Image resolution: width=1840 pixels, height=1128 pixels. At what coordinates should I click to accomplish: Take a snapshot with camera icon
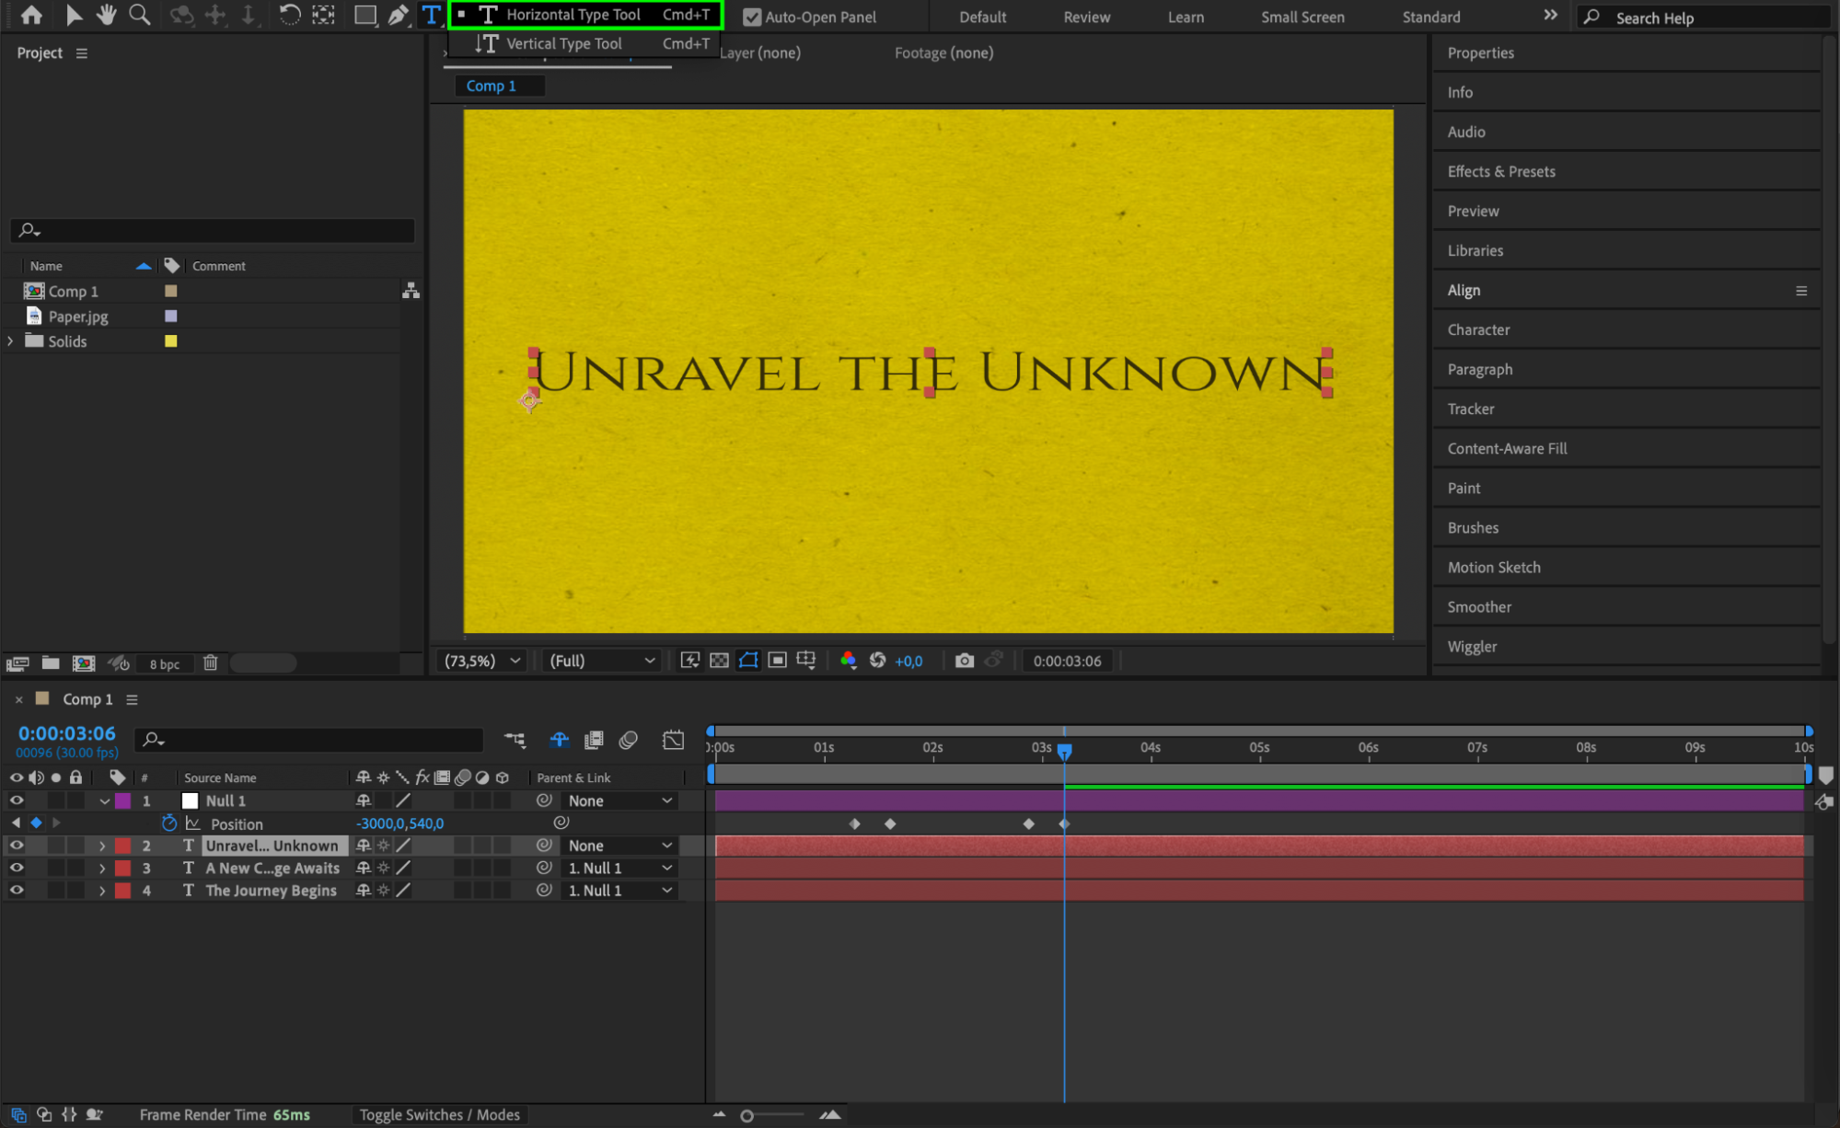pos(964,661)
